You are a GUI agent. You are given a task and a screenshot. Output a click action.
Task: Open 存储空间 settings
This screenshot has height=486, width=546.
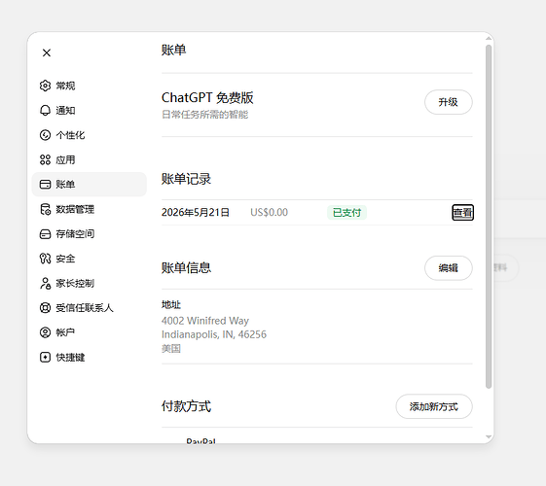89,234
